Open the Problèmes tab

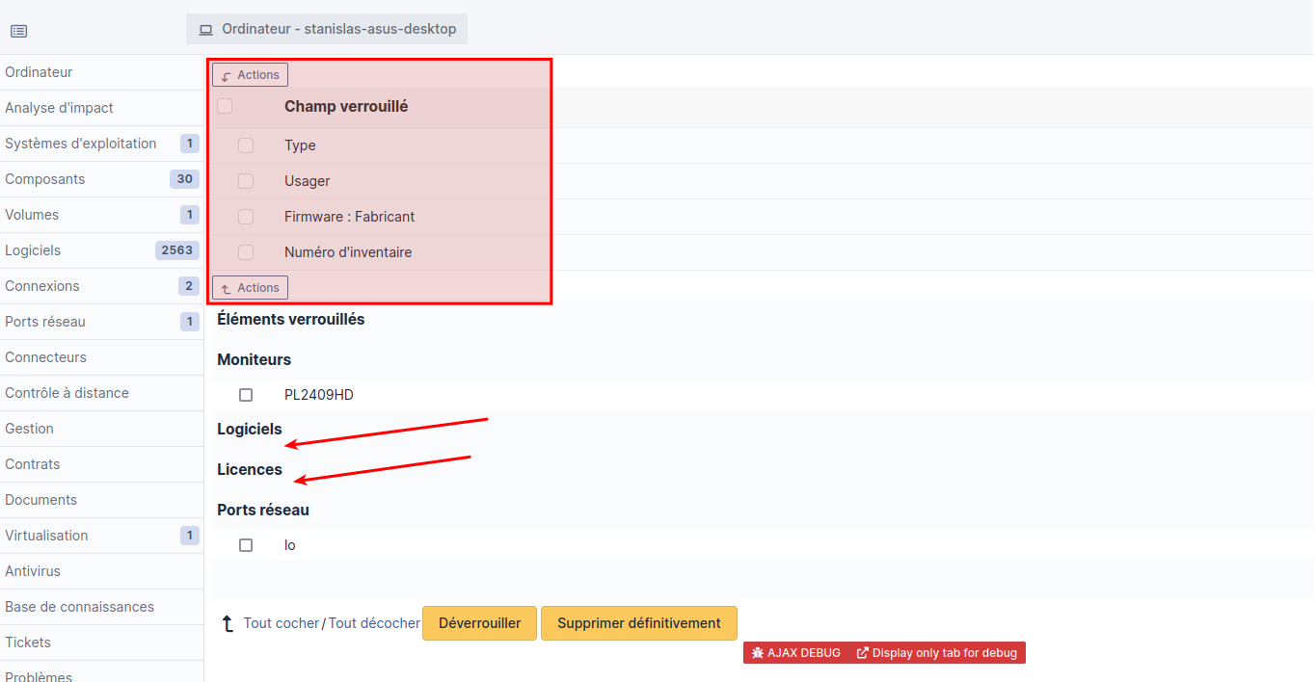tap(101, 672)
